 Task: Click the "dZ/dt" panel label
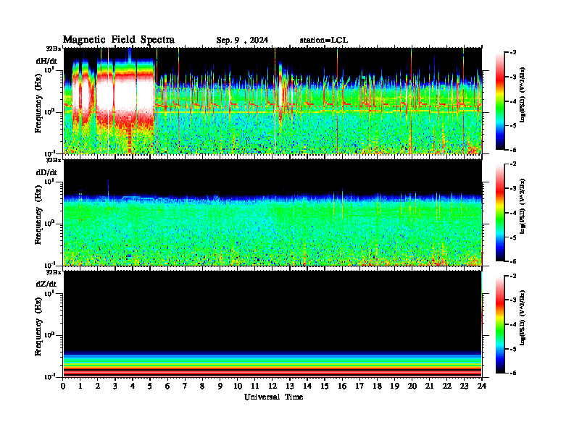[46, 284]
